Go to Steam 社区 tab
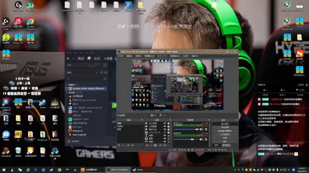 (97, 58)
